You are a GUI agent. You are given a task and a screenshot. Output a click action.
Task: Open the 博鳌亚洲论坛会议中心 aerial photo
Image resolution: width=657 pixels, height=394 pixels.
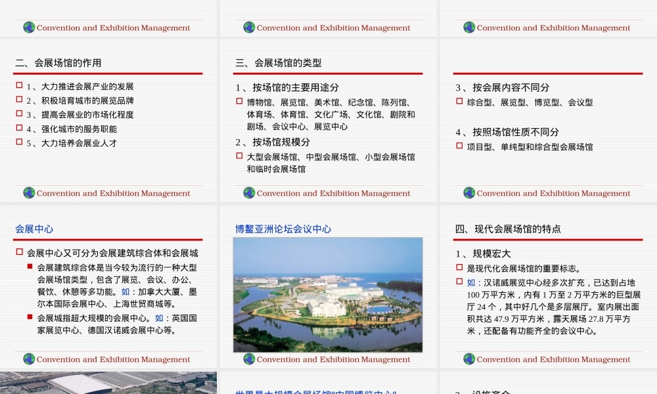point(328,295)
